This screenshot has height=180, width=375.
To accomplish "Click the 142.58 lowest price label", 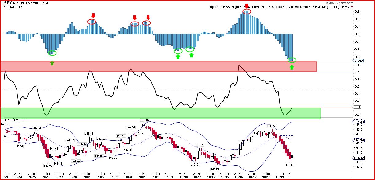I will 215,169.
